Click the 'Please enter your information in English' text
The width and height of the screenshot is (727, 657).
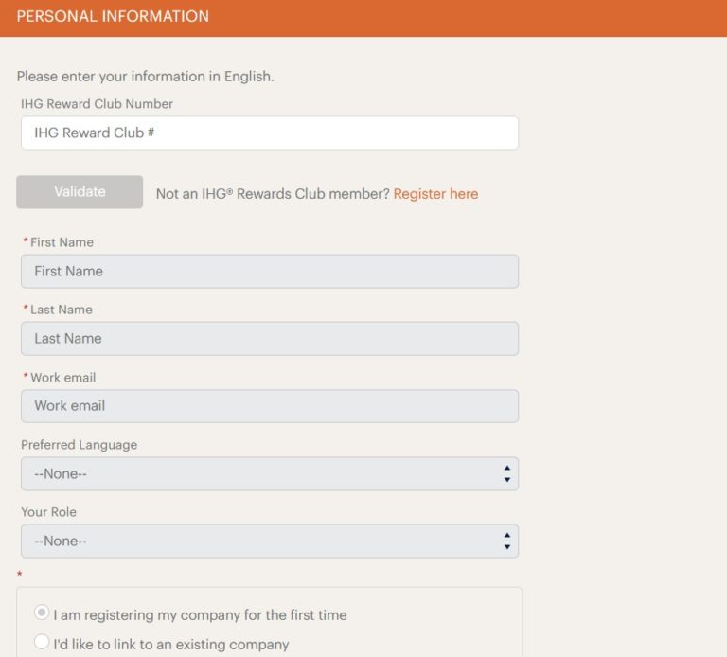pyautogui.click(x=145, y=77)
